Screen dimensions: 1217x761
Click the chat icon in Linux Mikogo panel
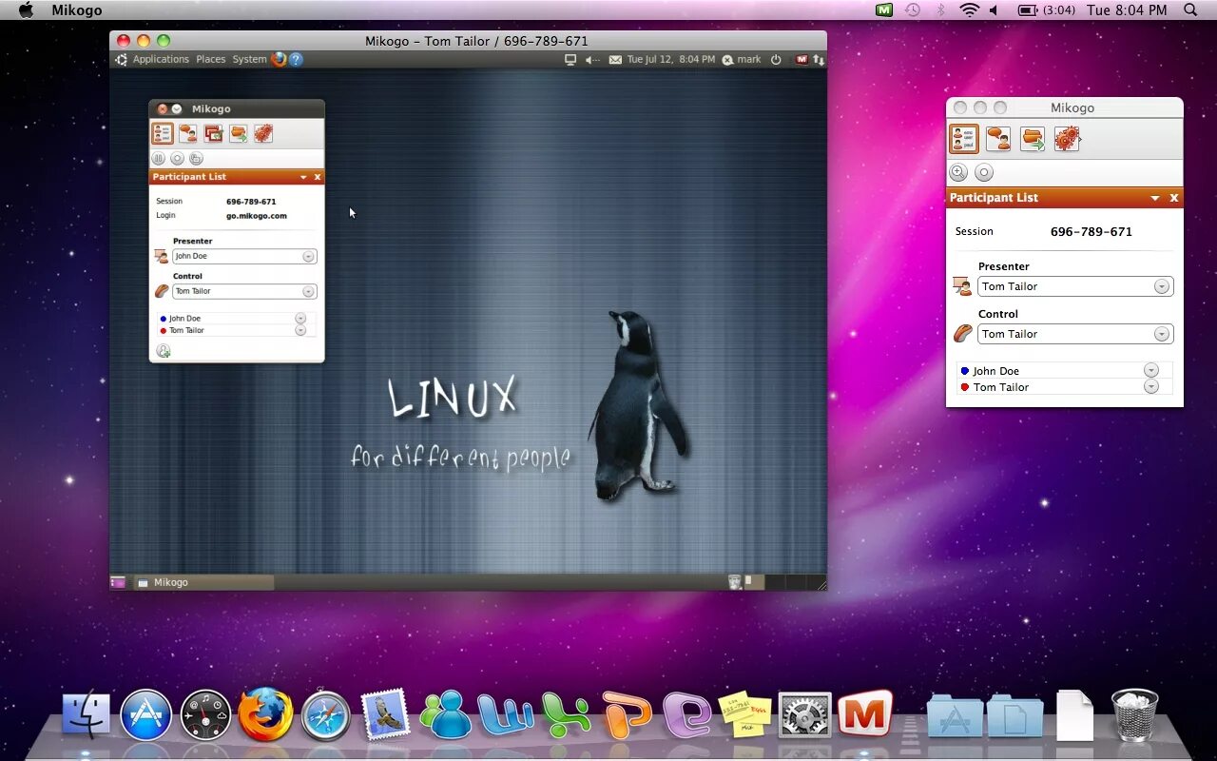pos(188,133)
